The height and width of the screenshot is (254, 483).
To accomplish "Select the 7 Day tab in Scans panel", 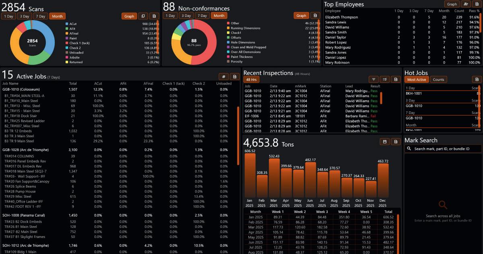I will [x=40, y=16].
